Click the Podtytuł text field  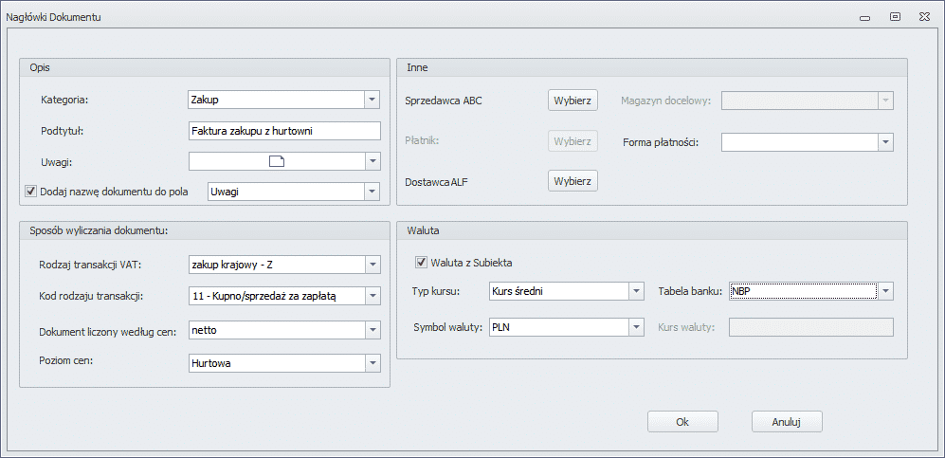[284, 130]
